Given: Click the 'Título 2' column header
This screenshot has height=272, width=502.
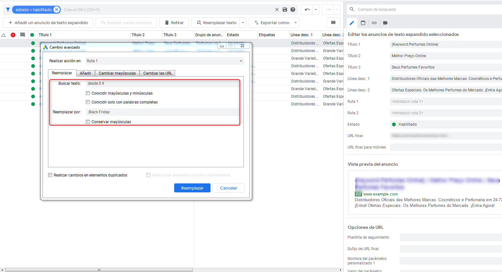Looking at the screenshot, I should click(146, 35).
